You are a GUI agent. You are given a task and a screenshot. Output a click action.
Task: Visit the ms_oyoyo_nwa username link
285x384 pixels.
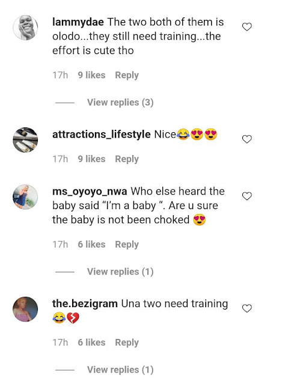point(90,192)
